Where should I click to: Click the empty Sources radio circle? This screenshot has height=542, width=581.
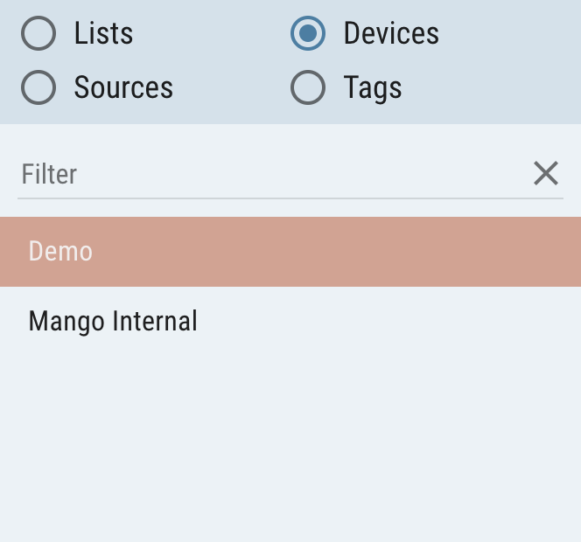(38, 87)
